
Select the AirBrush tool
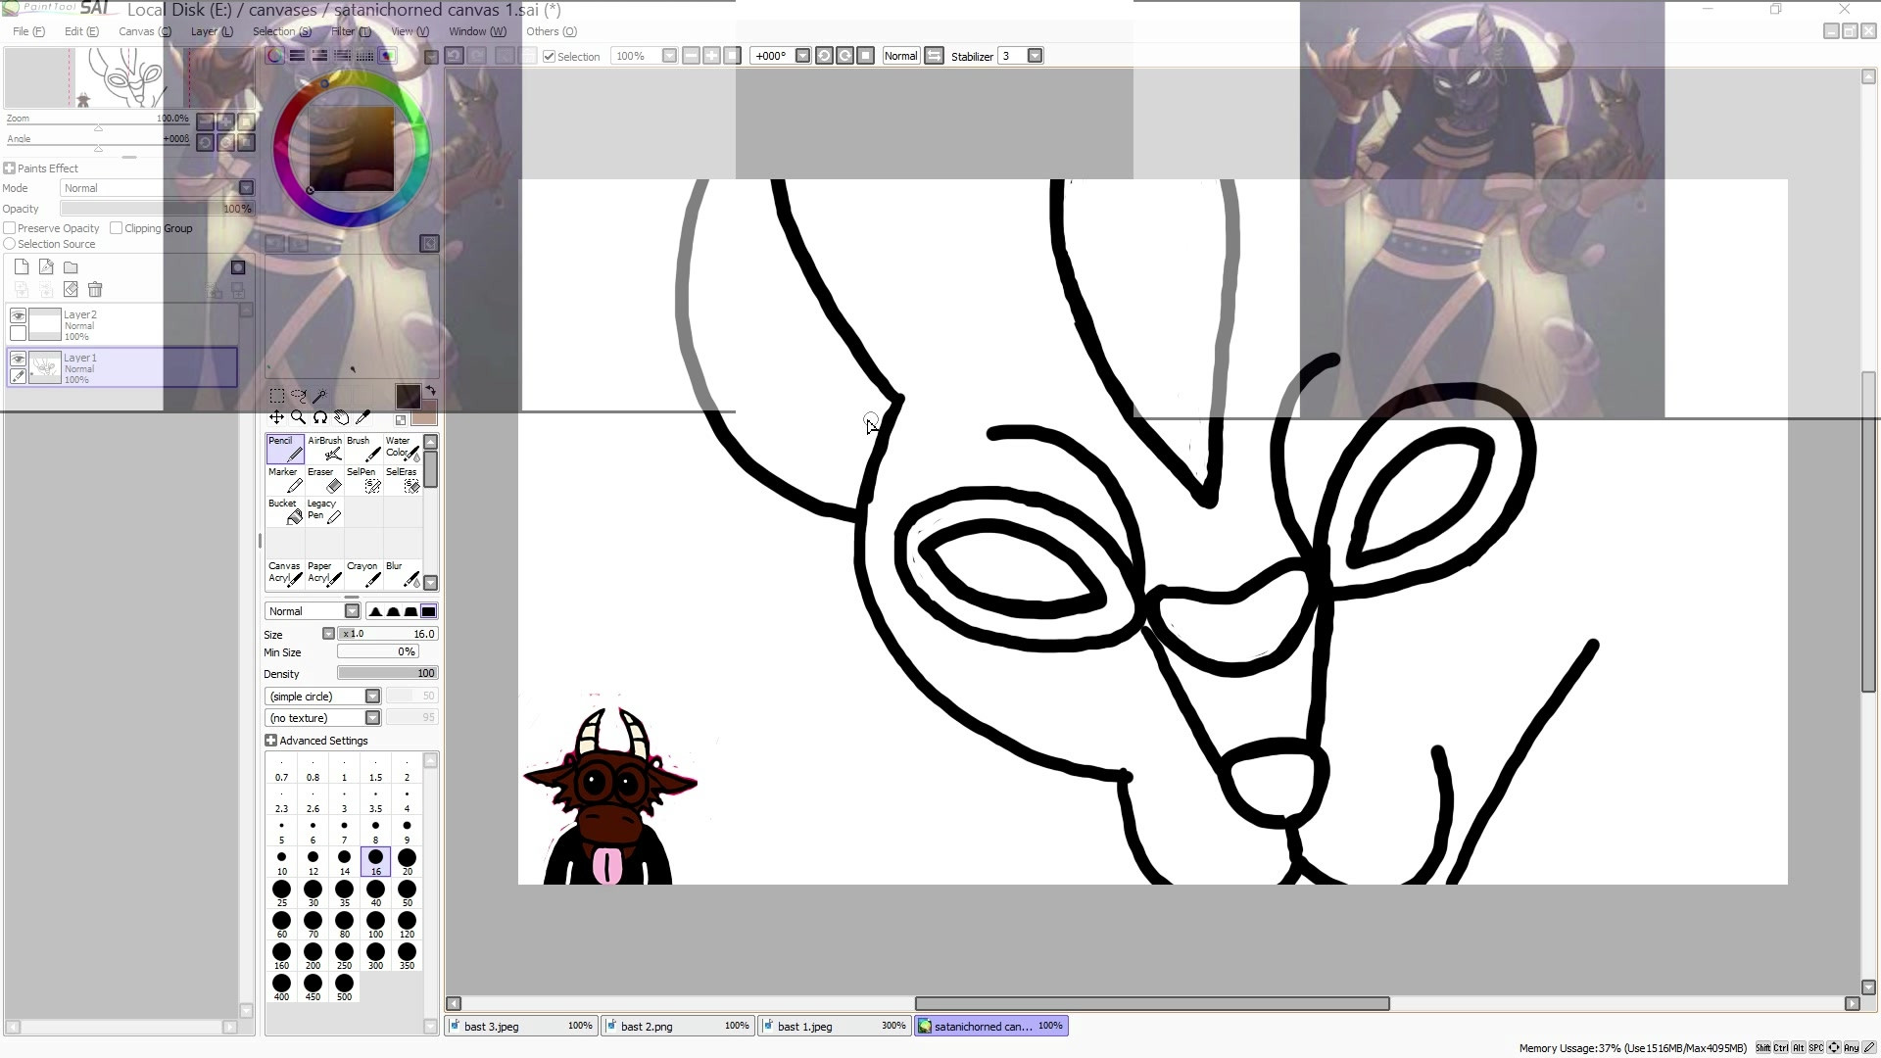coord(324,448)
